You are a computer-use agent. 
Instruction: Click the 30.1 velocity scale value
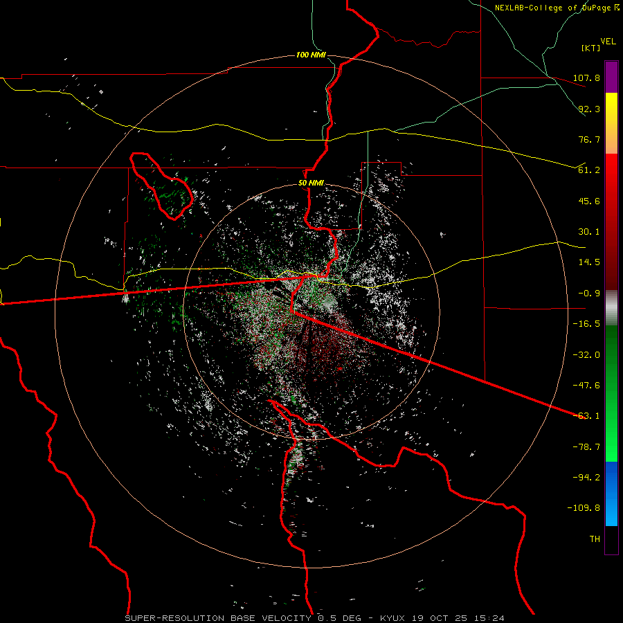click(x=589, y=232)
